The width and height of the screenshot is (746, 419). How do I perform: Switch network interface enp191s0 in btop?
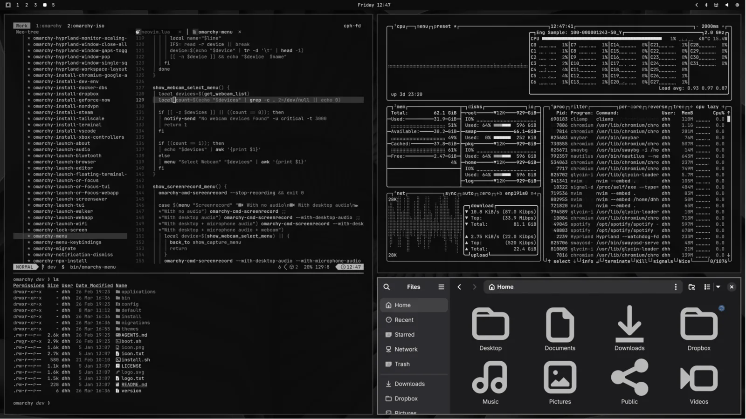click(516, 193)
